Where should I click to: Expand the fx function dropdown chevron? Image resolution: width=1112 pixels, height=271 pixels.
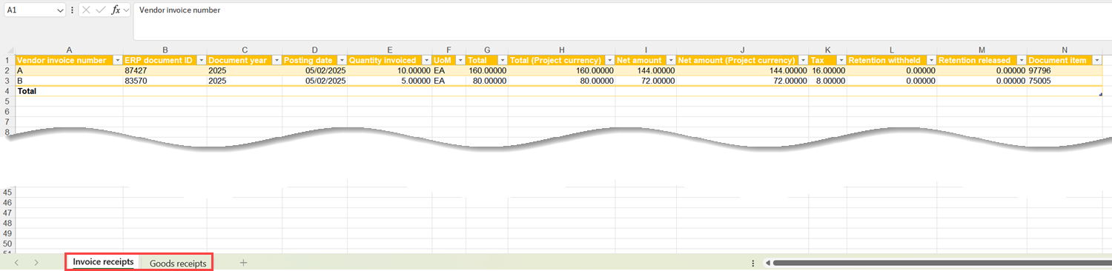pyautogui.click(x=127, y=10)
